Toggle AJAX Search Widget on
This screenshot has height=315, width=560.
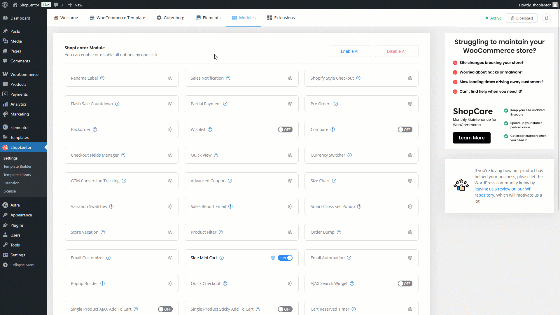[x=405, y=283]
